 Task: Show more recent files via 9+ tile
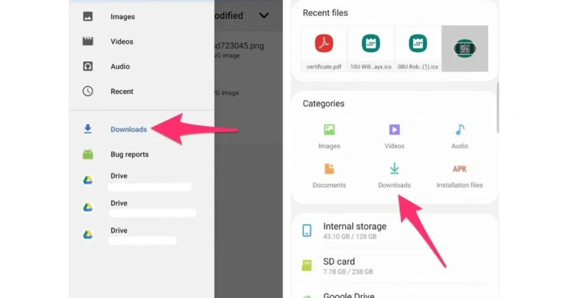point(465,48)
